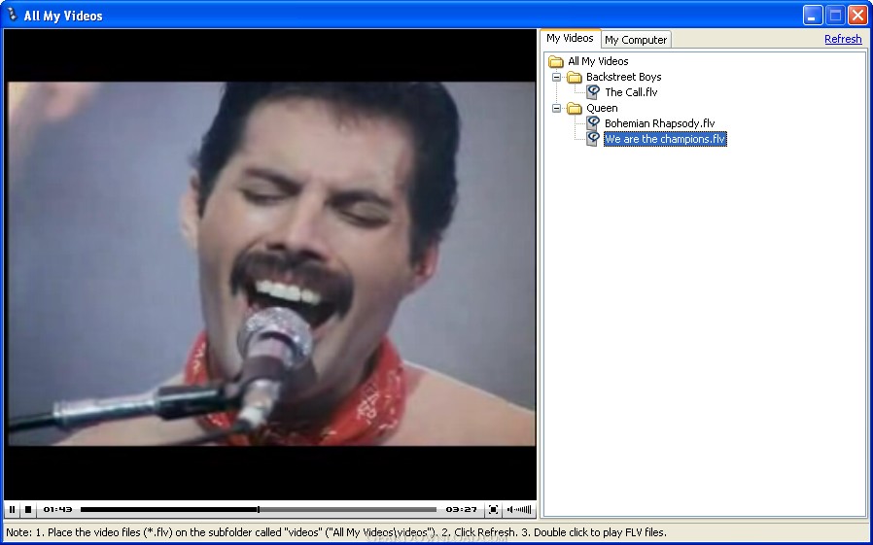873x545 pixels.
Task: Select We are the champions.flv
Action: click(x=665, y=139)
